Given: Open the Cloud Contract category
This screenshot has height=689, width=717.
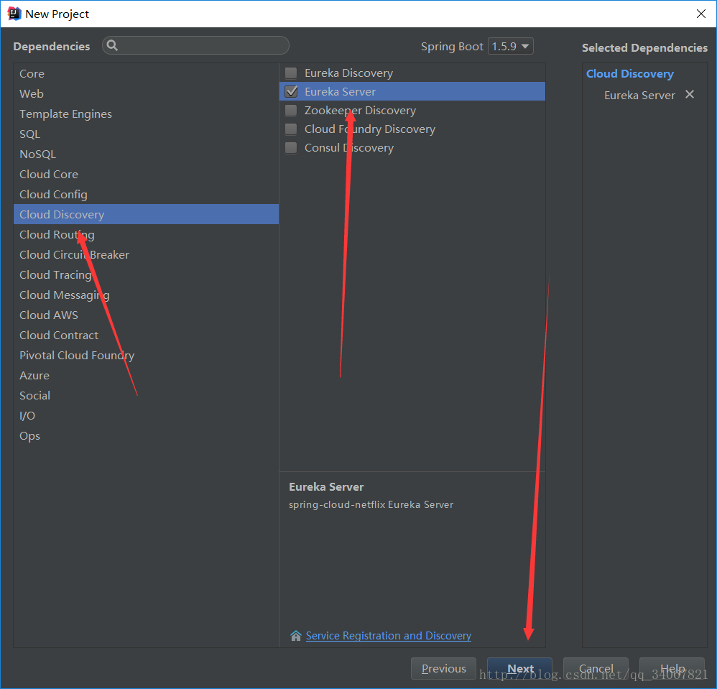Looking at the screenshot, I should (x=146, y=335).
